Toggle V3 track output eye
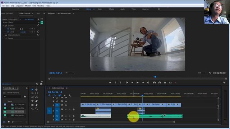 tap(66, 98)
